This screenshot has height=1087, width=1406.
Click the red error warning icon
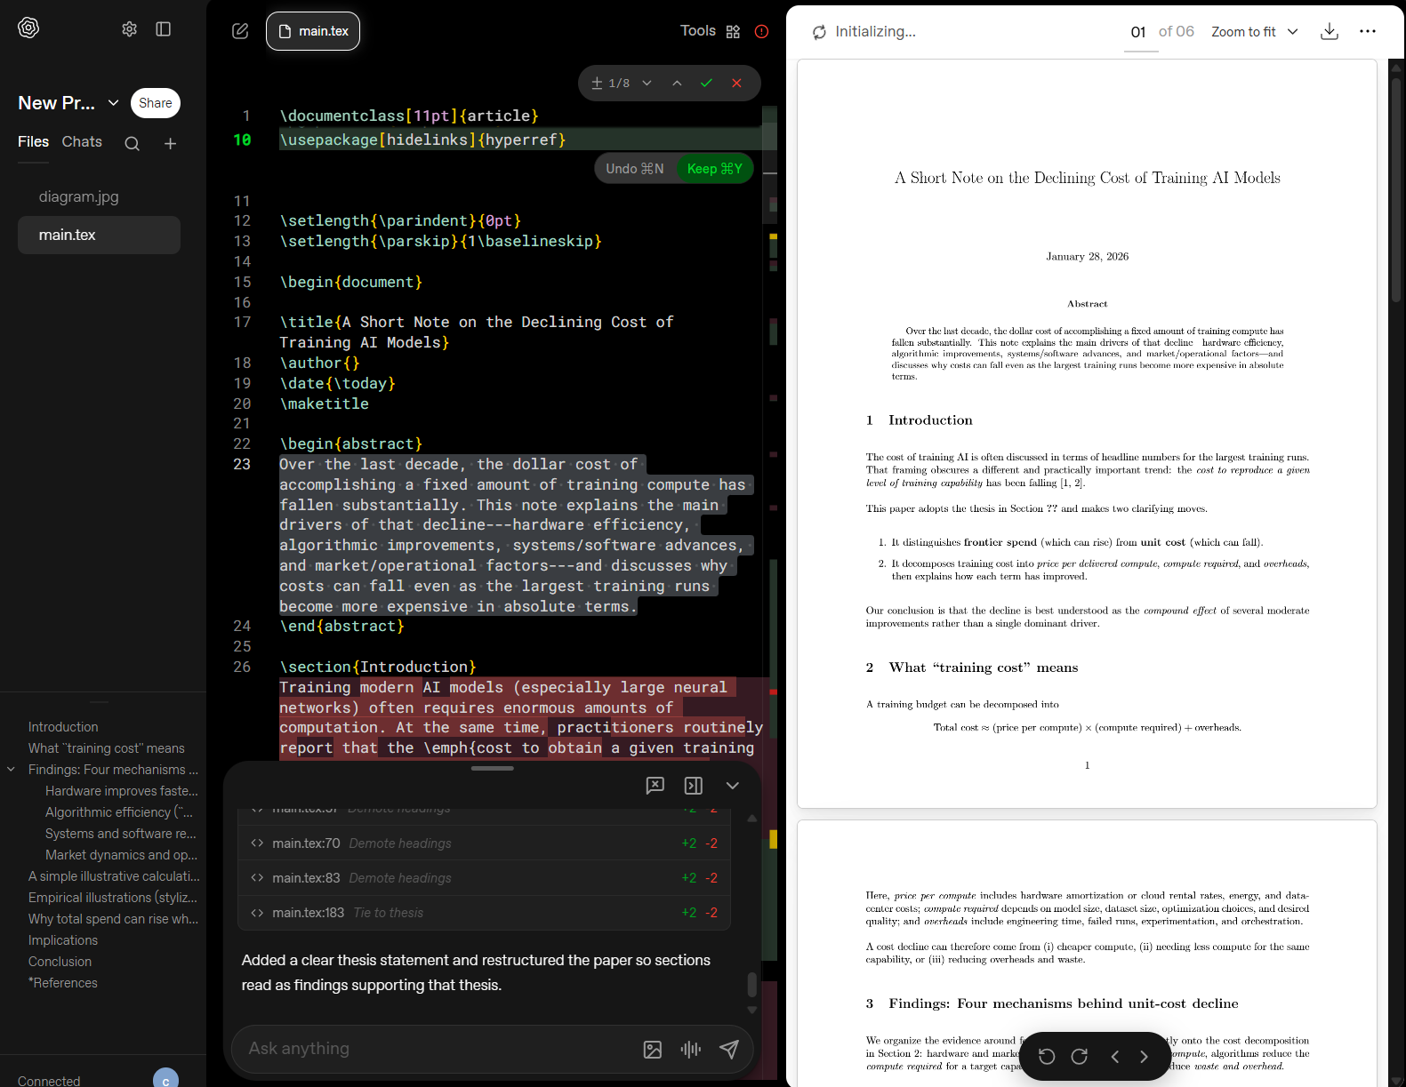(x=761, y=32)
